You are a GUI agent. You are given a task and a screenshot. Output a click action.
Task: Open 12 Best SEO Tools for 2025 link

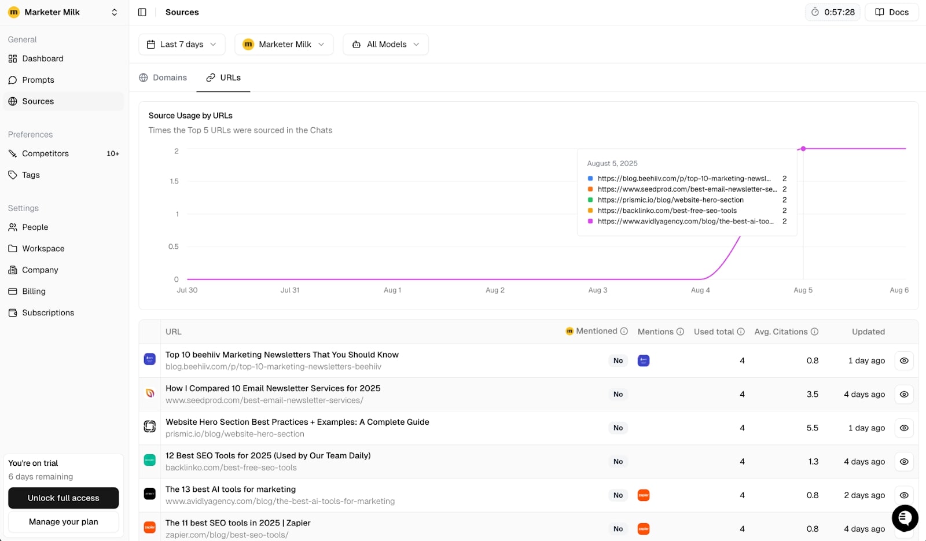(268, 455)
